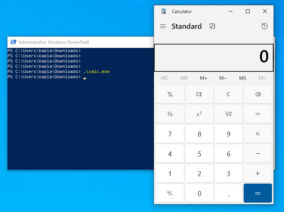
Task: Close the Calculator window
Action: click(265, 12)
